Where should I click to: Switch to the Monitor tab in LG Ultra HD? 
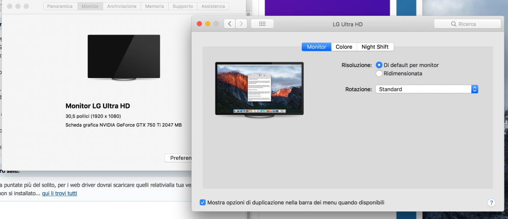click(x=316, y=47)
